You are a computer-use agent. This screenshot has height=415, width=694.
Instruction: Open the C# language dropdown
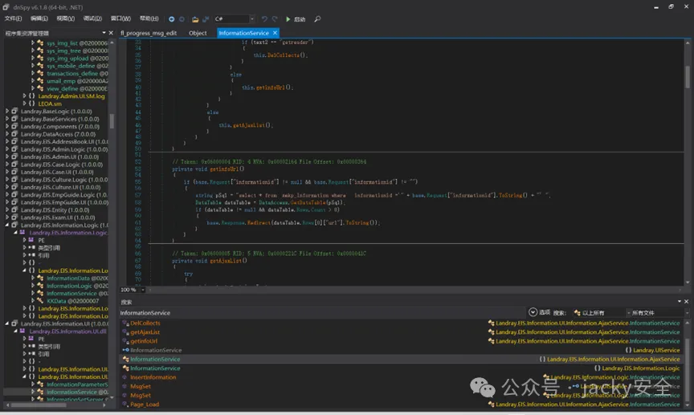click(x=252, y=19)
